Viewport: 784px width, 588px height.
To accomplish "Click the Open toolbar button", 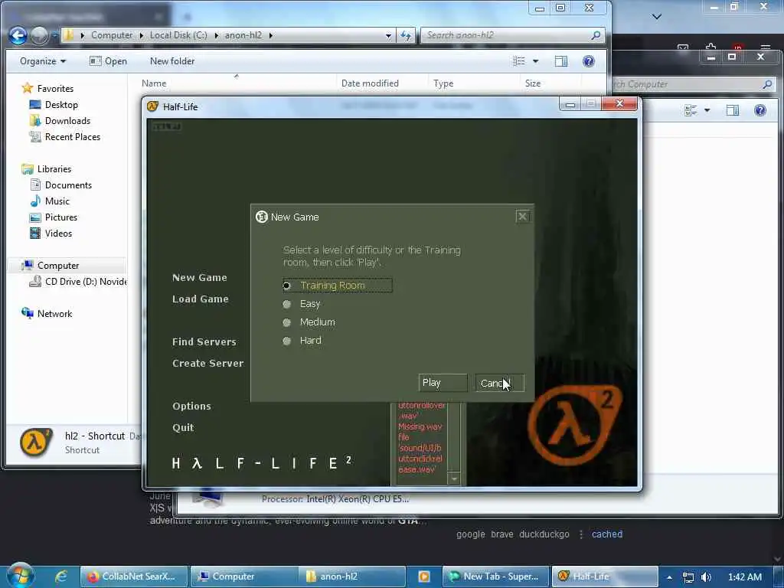I will pos(108,61).
